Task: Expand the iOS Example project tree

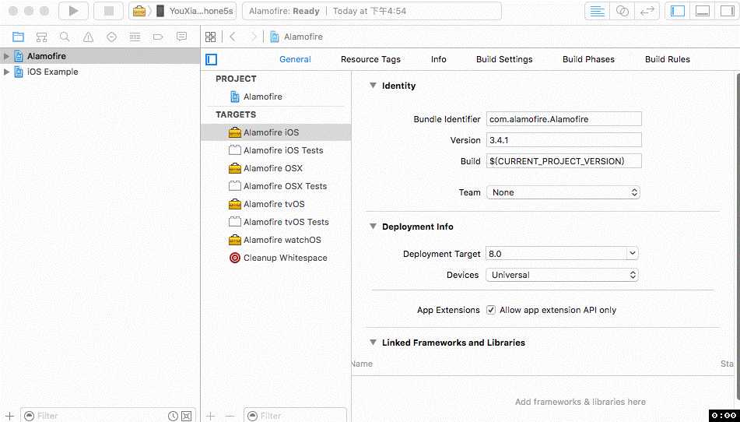Action: point(6,72)
